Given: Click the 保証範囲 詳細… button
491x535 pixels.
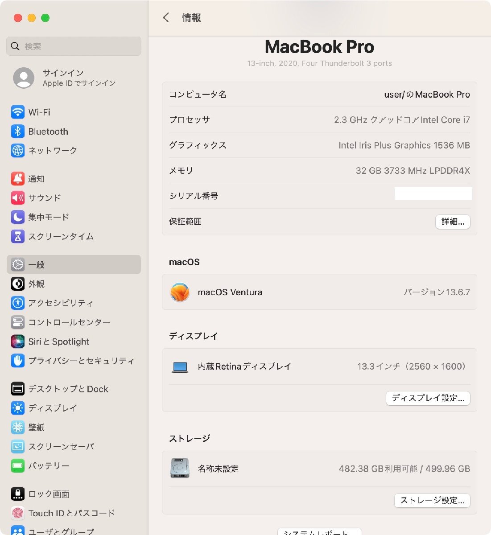Looking at the screenshot, I should (453, 222).
